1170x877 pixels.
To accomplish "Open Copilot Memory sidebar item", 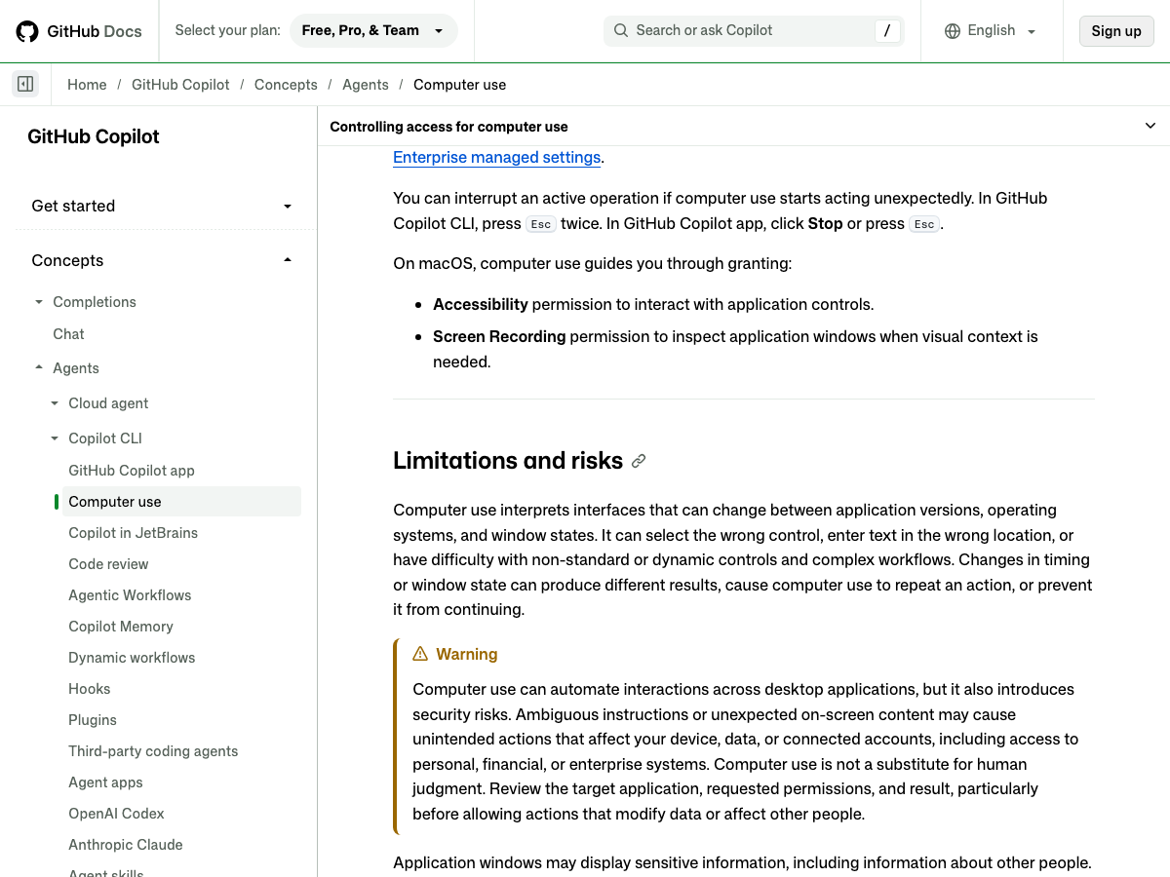I will (x=121, y=627).
